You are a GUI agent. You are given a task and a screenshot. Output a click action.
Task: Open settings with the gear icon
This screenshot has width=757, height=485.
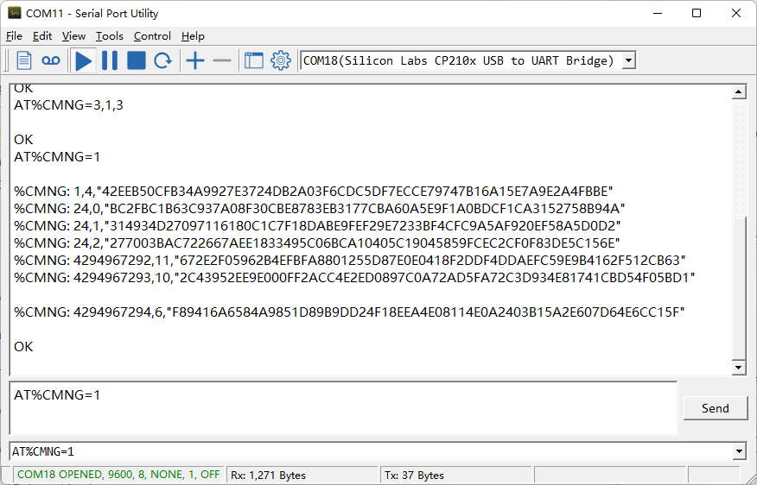pyautogui.click(x=281, y=60)
